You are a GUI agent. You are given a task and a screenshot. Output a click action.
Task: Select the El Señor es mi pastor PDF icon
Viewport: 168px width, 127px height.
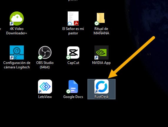pos(73,18)
